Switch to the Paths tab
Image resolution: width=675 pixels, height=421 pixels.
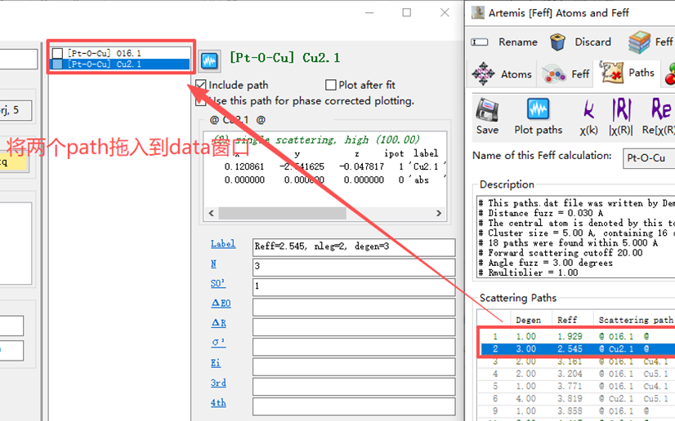628,73
